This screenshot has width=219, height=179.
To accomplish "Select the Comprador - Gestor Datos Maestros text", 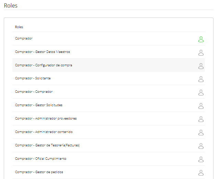I will (x=42, y=52).
